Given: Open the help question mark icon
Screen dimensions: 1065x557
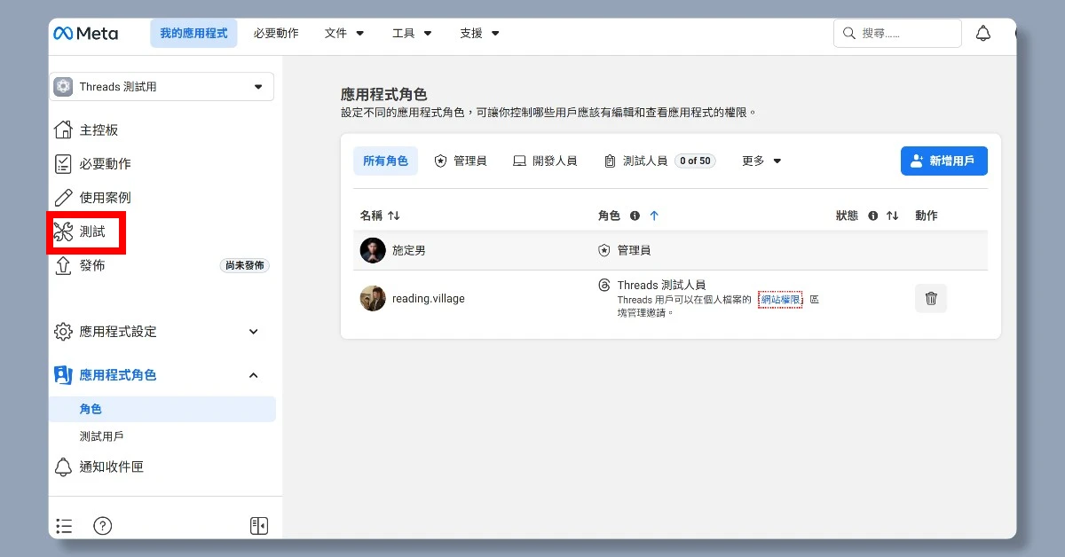Looking at the screenshot, I should pos(103,526).
